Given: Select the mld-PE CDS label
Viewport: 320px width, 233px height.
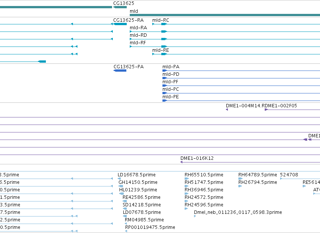Looking at the screenshot, I should coord(171,97).
